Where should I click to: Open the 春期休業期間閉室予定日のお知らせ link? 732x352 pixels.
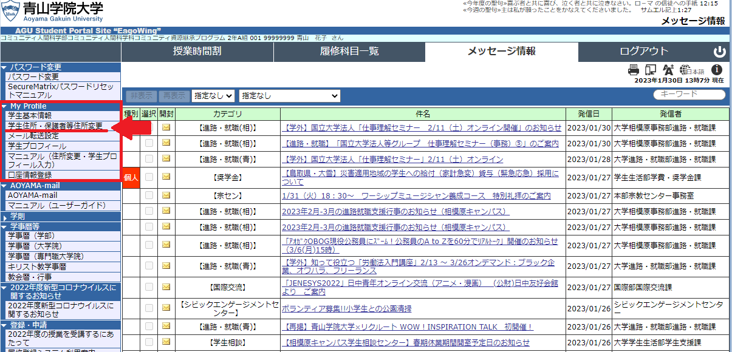tap(406, 342)
